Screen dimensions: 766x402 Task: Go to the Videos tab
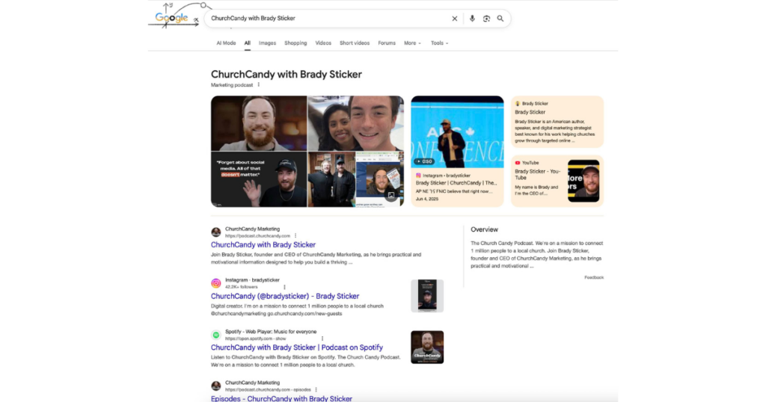[323, 43]
